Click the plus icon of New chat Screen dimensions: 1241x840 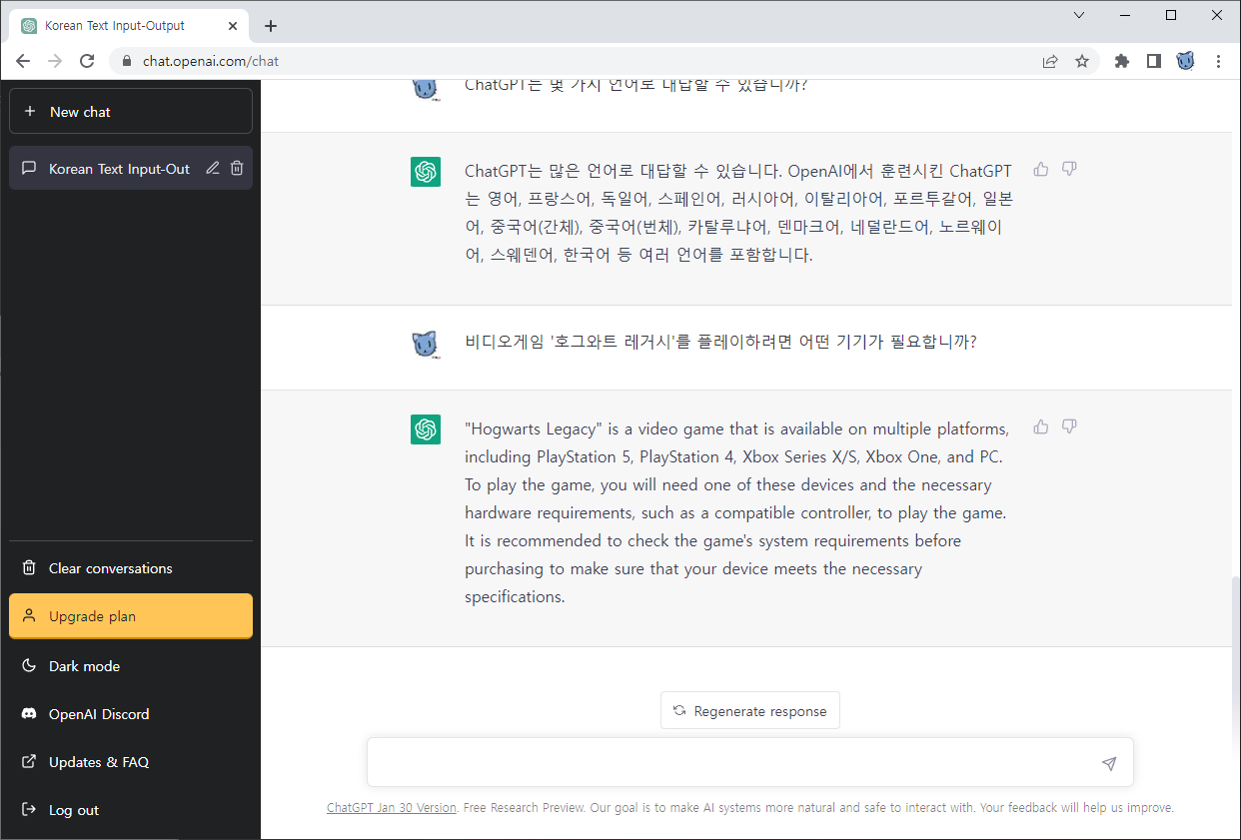pos(29,112)
